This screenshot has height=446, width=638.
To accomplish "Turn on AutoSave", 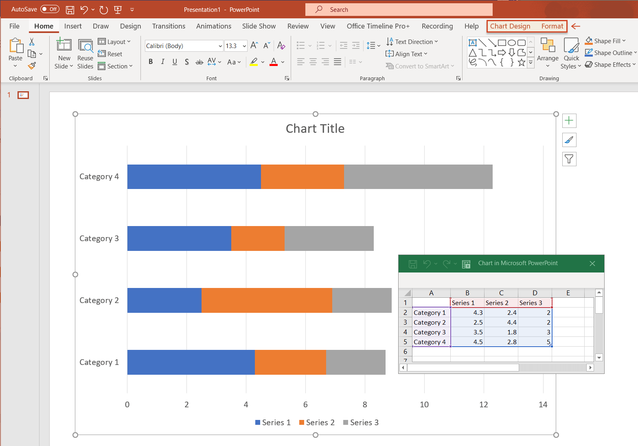I will tap(49, 9).
